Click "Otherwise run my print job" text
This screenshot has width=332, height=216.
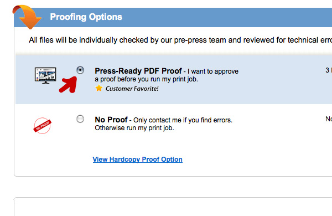[134, 128]
